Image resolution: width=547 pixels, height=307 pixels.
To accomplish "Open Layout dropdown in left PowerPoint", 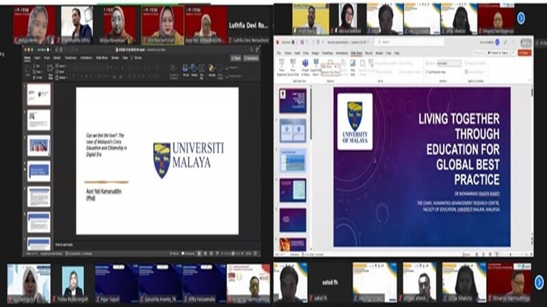I will coord(61,65).
